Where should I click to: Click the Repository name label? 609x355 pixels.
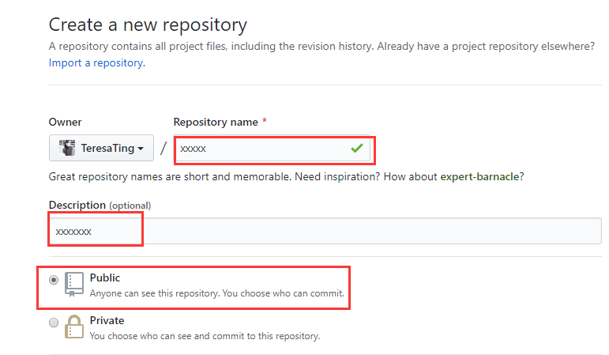coord(216,122)
